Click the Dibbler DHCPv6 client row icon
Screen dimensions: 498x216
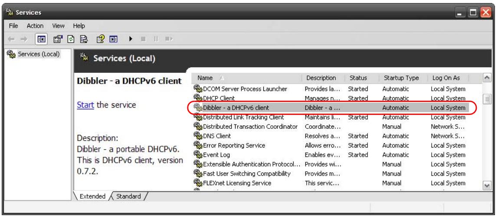(x=198, y=108)
